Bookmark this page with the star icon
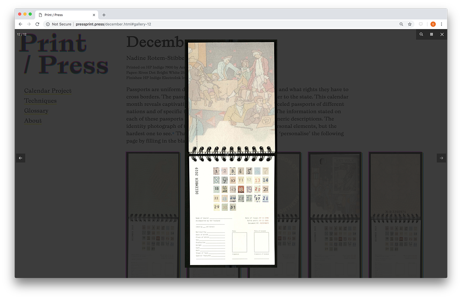 pyautogui.click(x=410, y=24)
